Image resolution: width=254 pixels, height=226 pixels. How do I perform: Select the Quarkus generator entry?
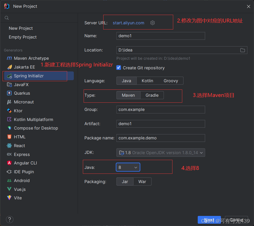coord(39,93)
